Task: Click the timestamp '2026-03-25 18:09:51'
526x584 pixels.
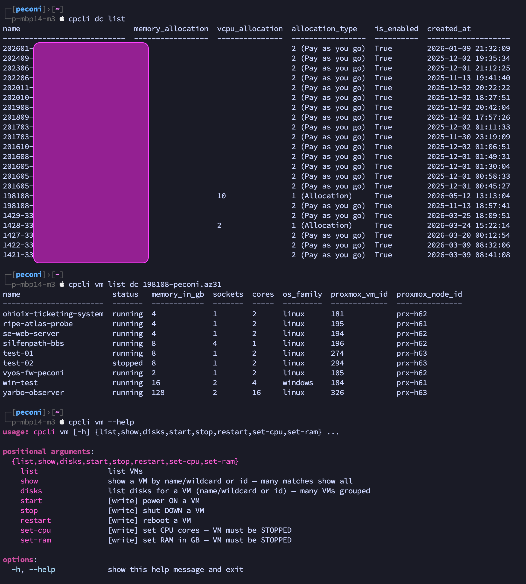Action: (469, 216)
